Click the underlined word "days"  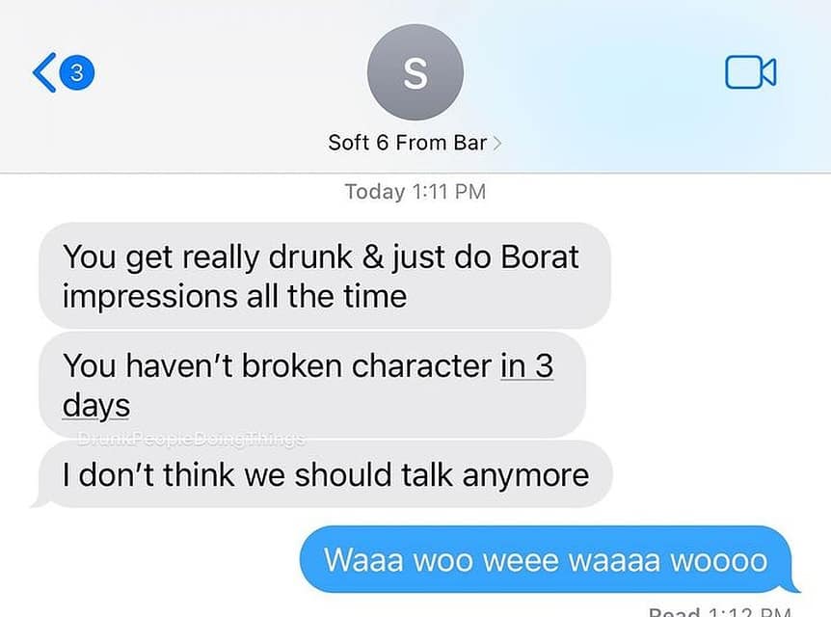tap(96, 406)
